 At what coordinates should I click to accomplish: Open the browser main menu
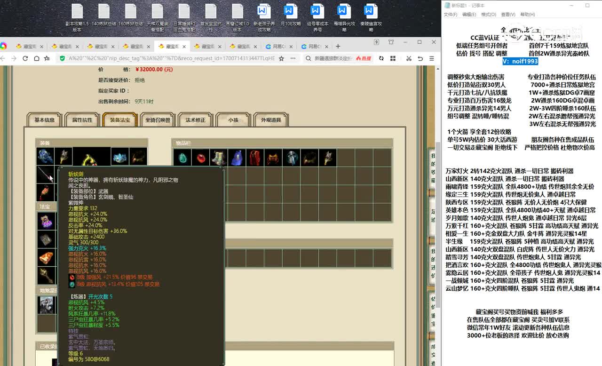click(431, 58)
